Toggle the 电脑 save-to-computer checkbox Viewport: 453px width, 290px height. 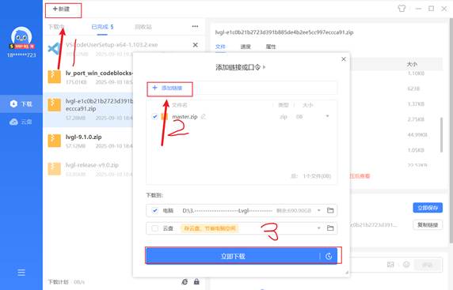[x=155, y=210]
